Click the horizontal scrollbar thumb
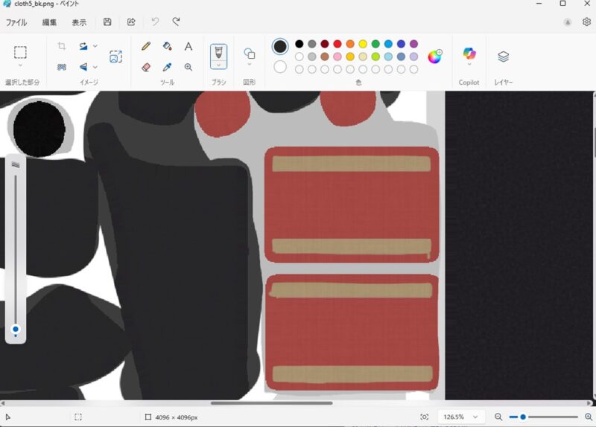The image size is (596, 427). tap(272, 403)
